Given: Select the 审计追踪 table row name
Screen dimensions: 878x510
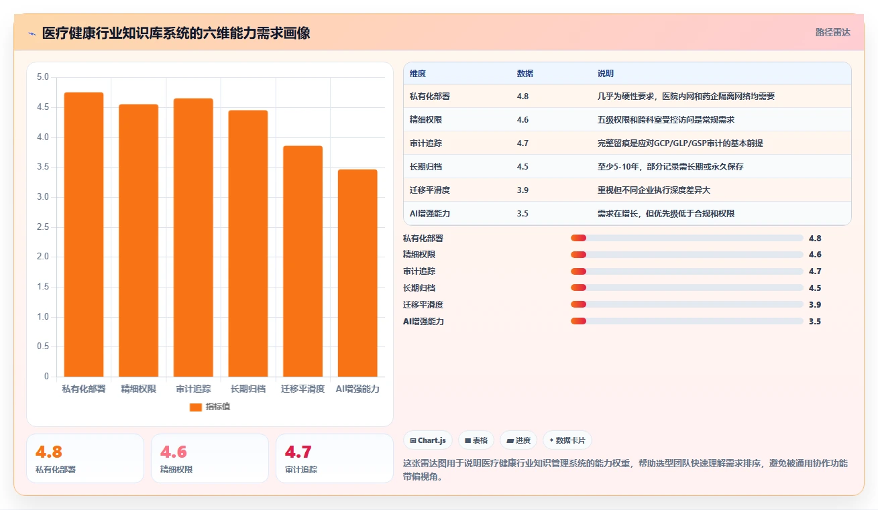Looking at the screenshot, I should coord(426,143).
